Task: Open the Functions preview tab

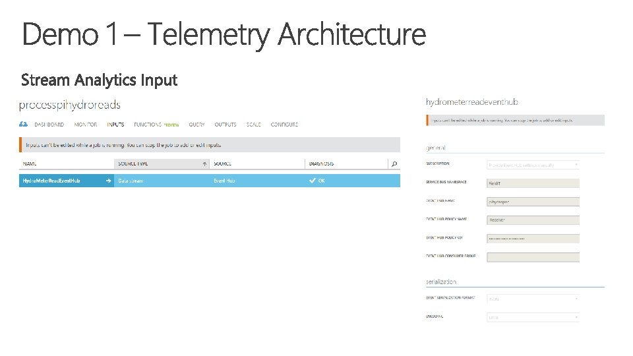Action: tap(156, 125)
